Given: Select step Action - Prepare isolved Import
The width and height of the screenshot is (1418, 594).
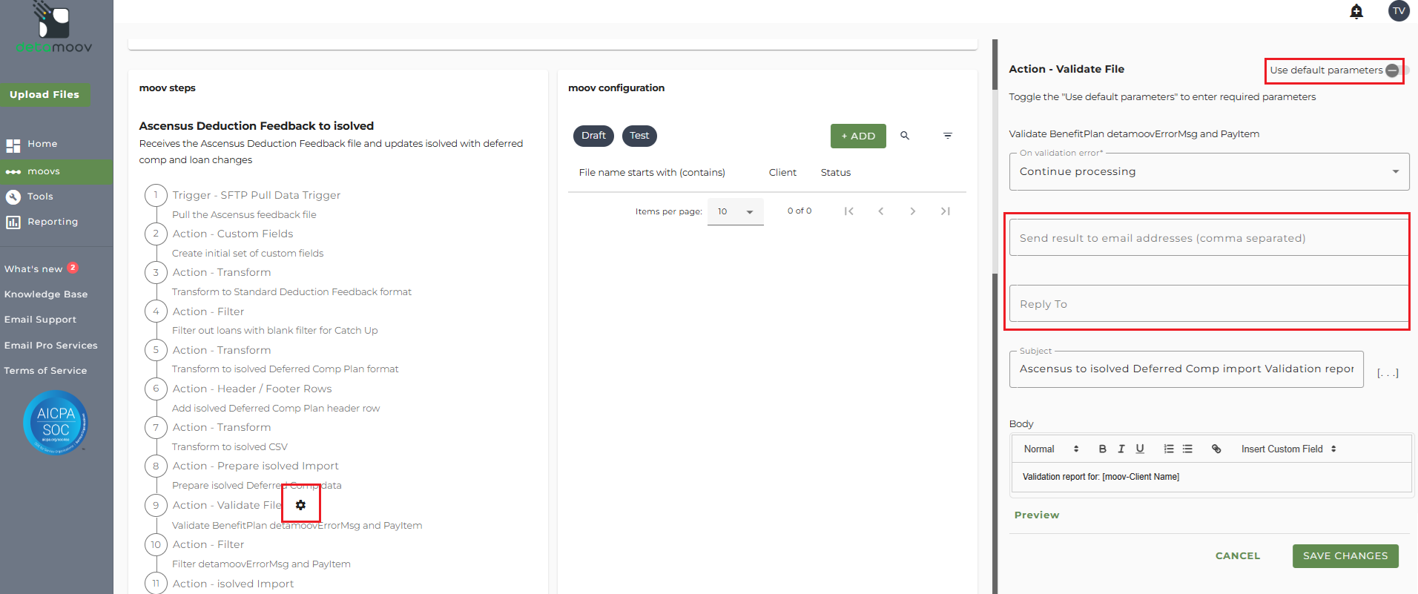Looking at the screenshot, I should click(255, 466).
